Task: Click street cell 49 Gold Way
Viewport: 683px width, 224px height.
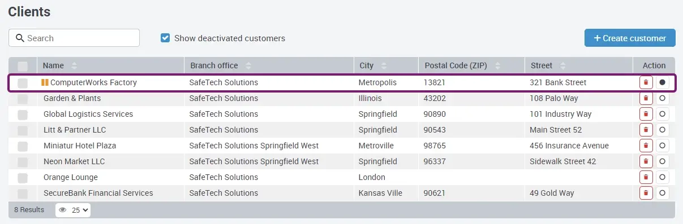Action: [552, 193]
